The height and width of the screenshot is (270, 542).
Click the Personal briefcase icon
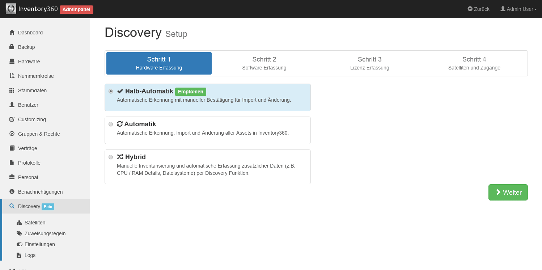pyautogui.click(x=12, y=177)
